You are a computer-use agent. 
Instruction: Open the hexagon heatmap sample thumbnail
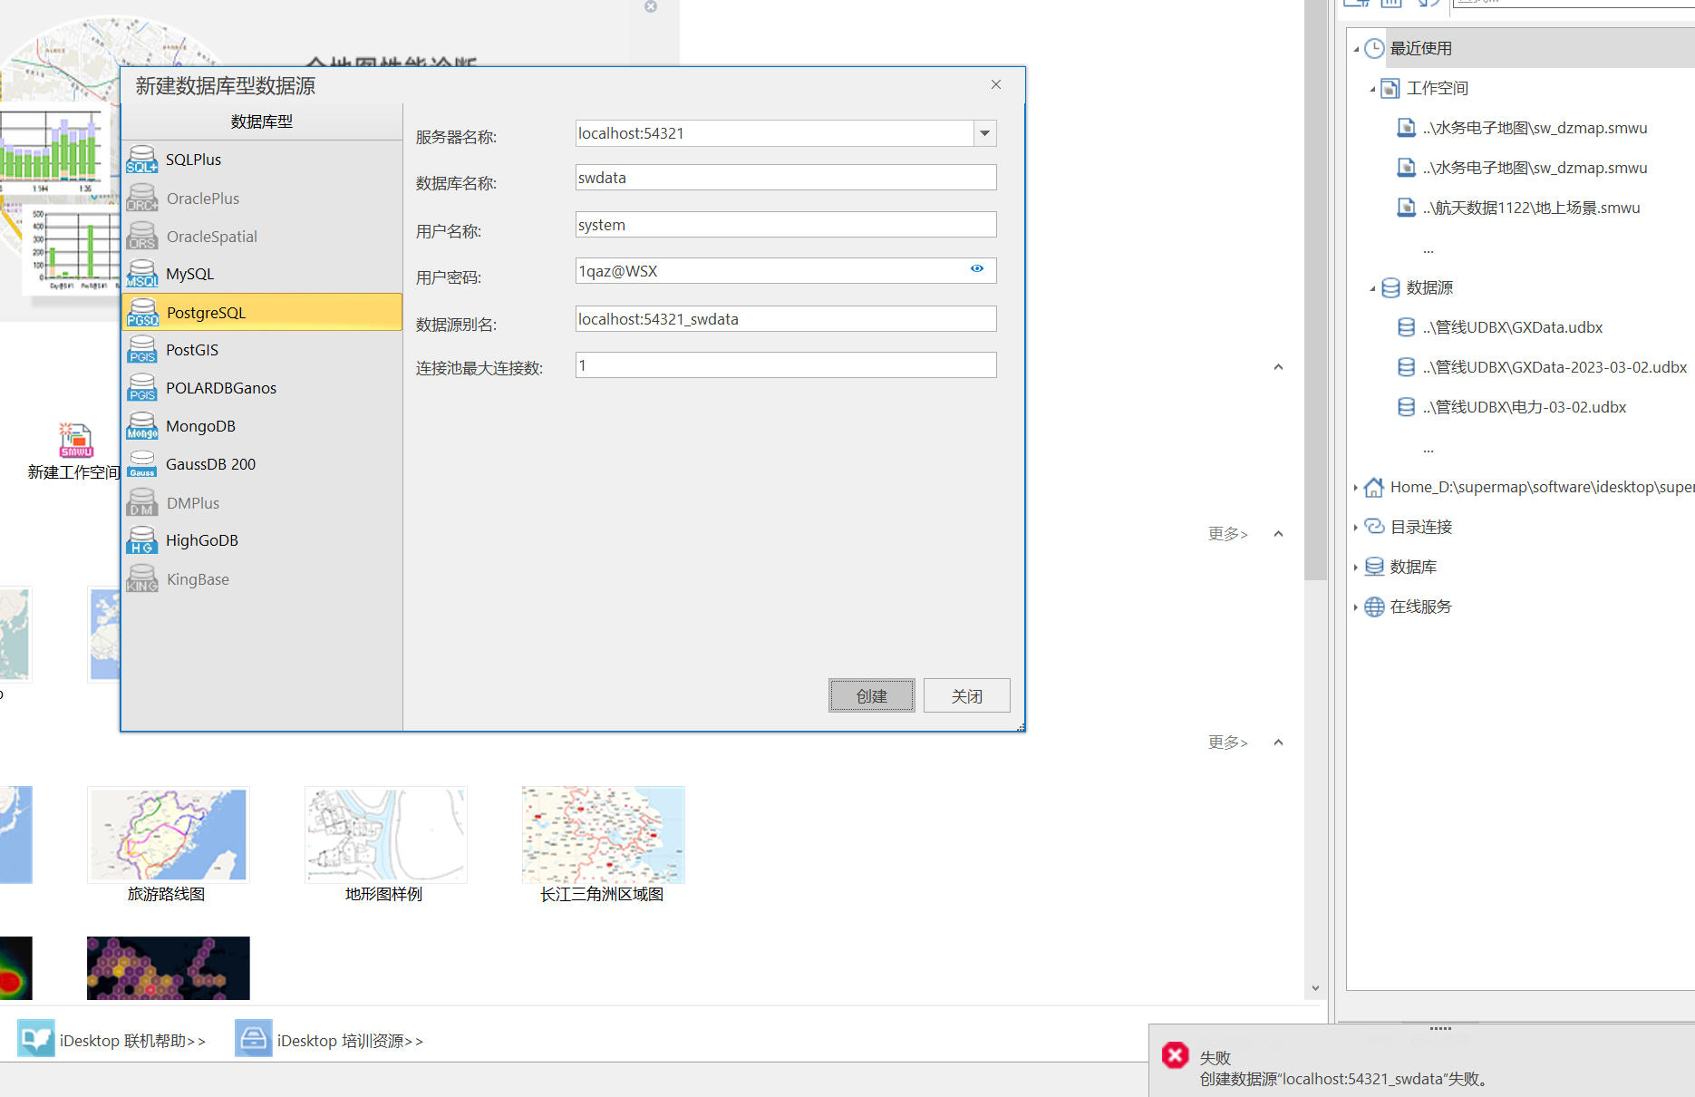click(x=168, y=968)
